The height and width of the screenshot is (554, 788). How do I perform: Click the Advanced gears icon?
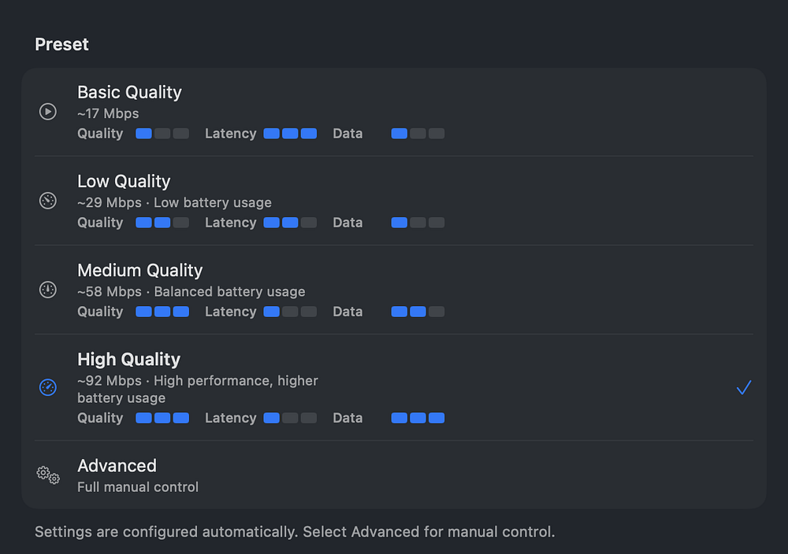(x=48, y=475)
